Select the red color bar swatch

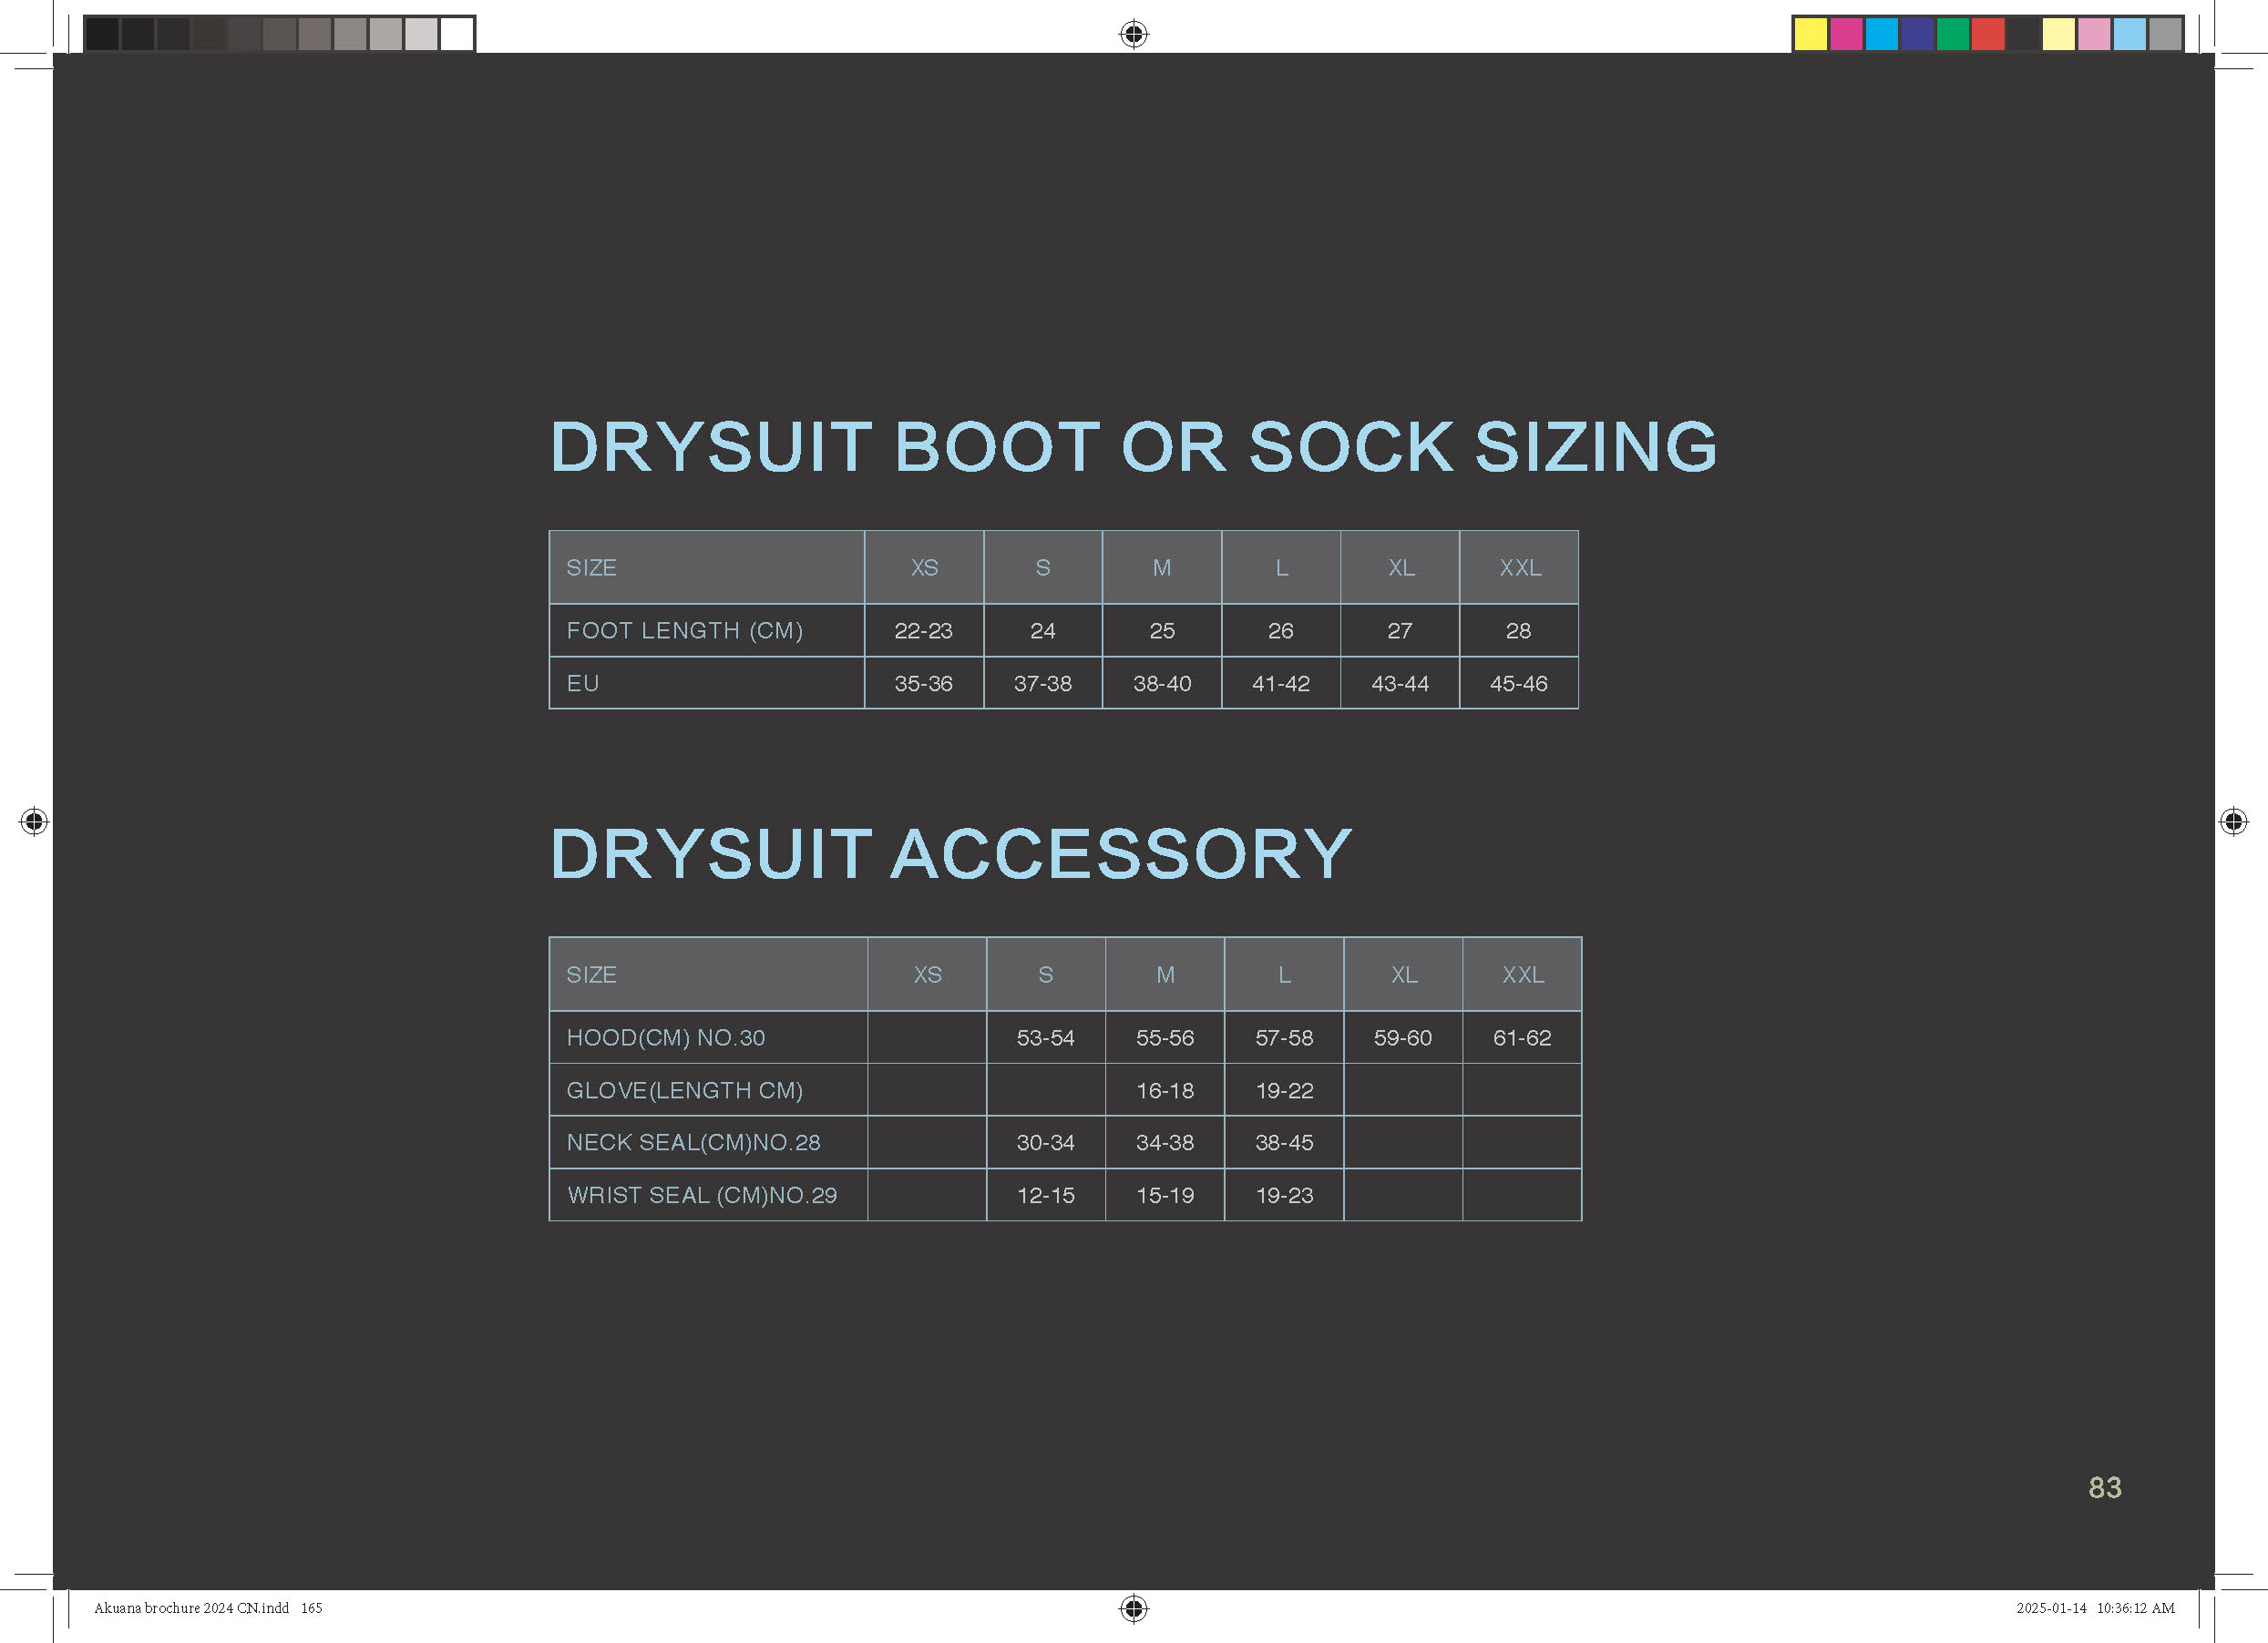pos(1988,34)
